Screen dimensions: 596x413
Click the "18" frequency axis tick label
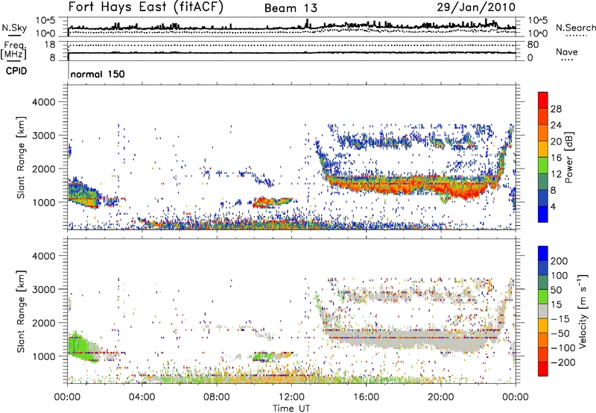(x=50, y=45)
